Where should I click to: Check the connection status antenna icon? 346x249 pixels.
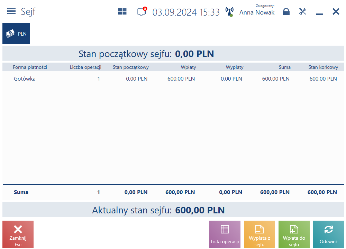229,12
